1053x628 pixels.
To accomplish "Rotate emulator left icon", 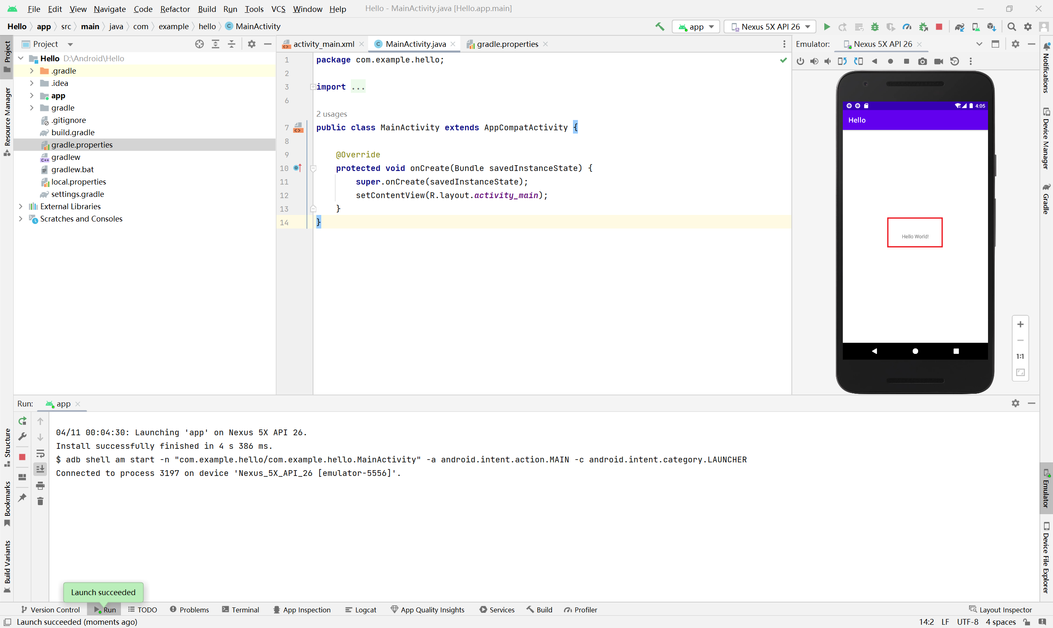I will [x=842, y=61].
